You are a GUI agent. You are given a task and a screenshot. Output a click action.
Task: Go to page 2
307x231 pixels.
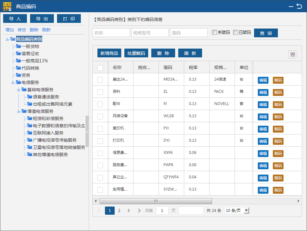[x=119, y=211]
